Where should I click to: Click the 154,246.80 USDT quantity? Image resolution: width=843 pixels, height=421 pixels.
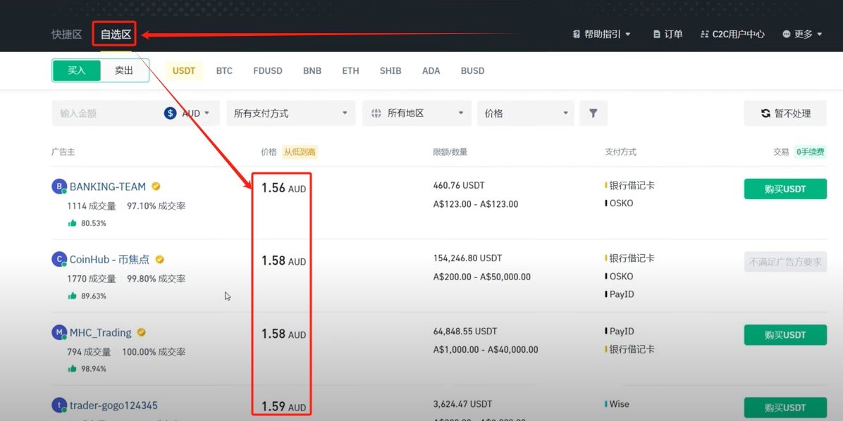[x=467, y=258]
